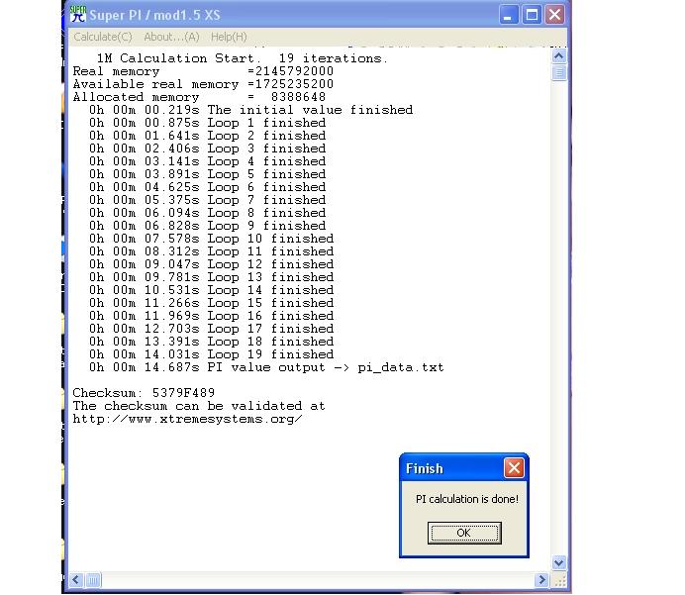Click the 'Loop 10 finished' line
The width and height of the screenshot is (685, 595).
tap(212, 239)
